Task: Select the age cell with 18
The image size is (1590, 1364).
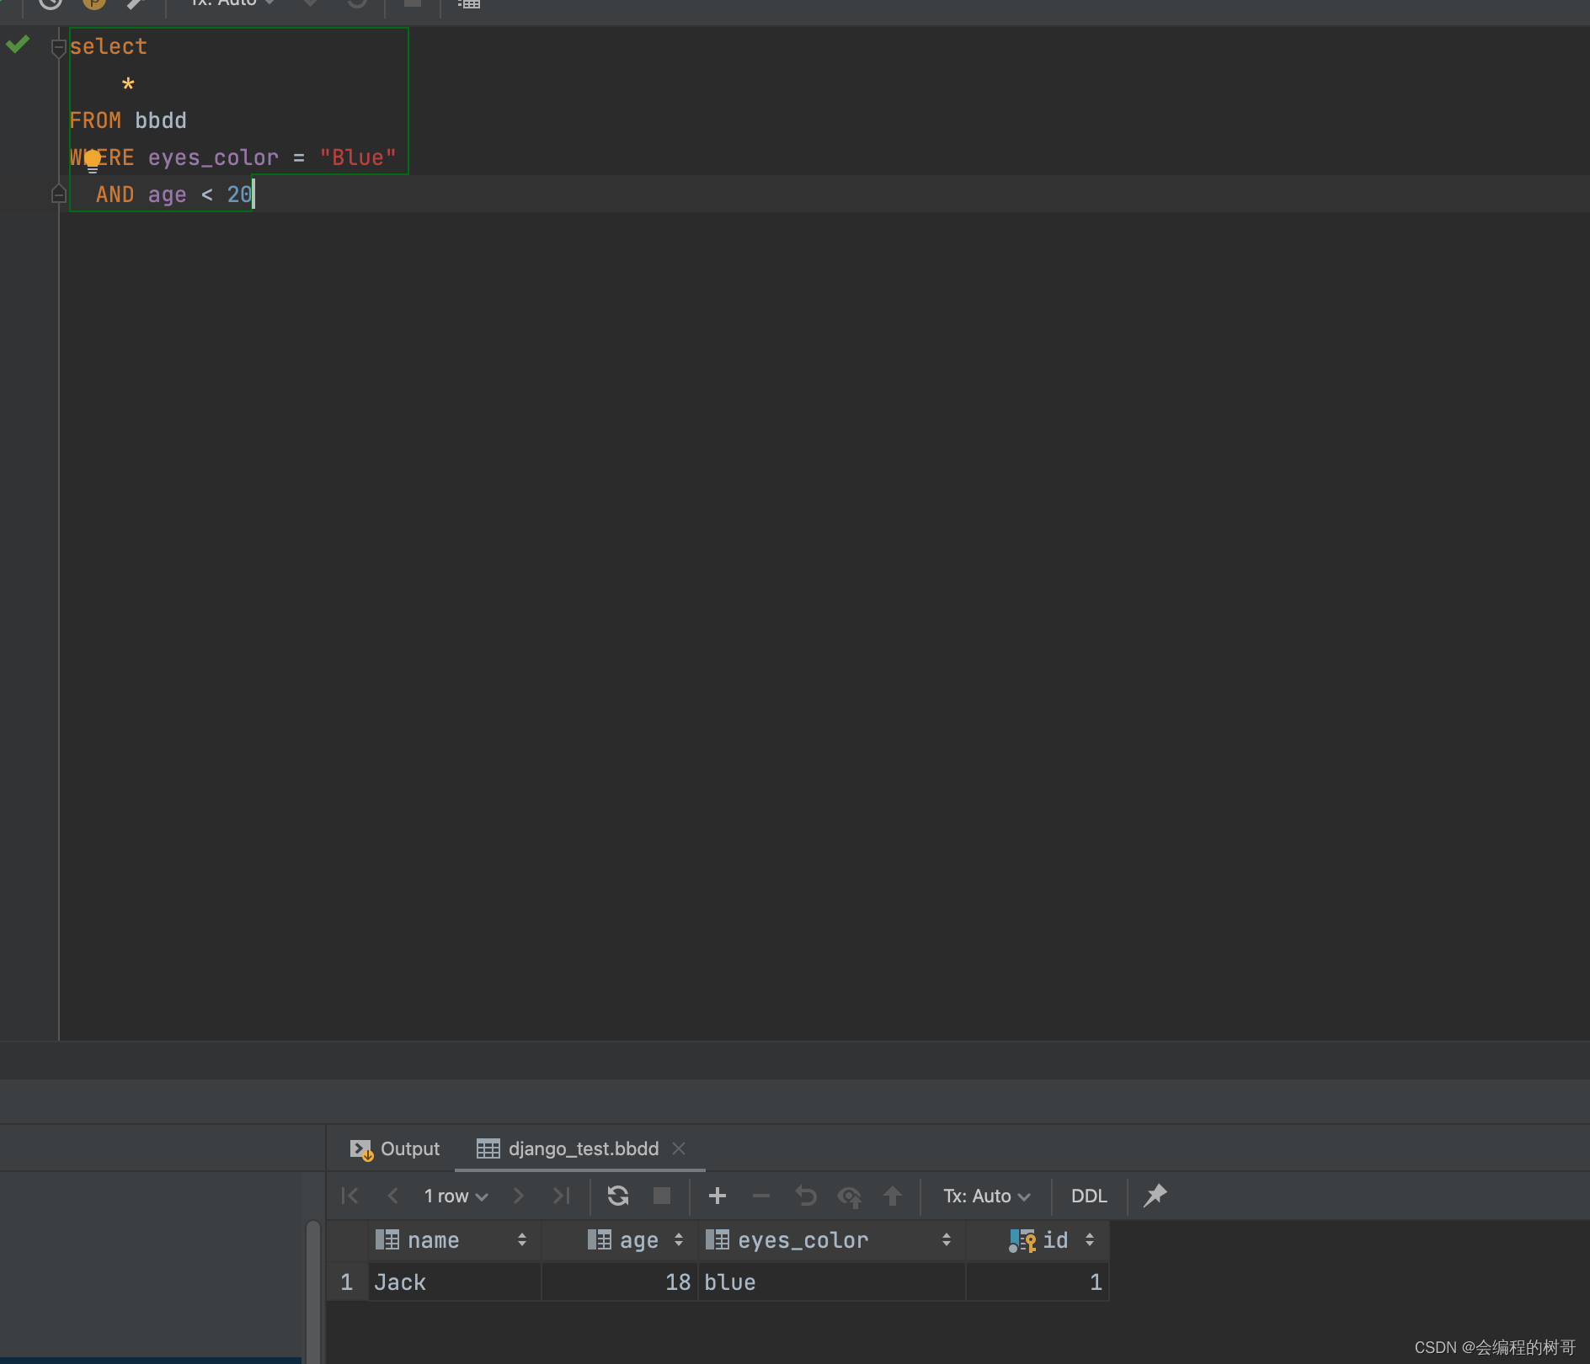Action: point(620,1281)
